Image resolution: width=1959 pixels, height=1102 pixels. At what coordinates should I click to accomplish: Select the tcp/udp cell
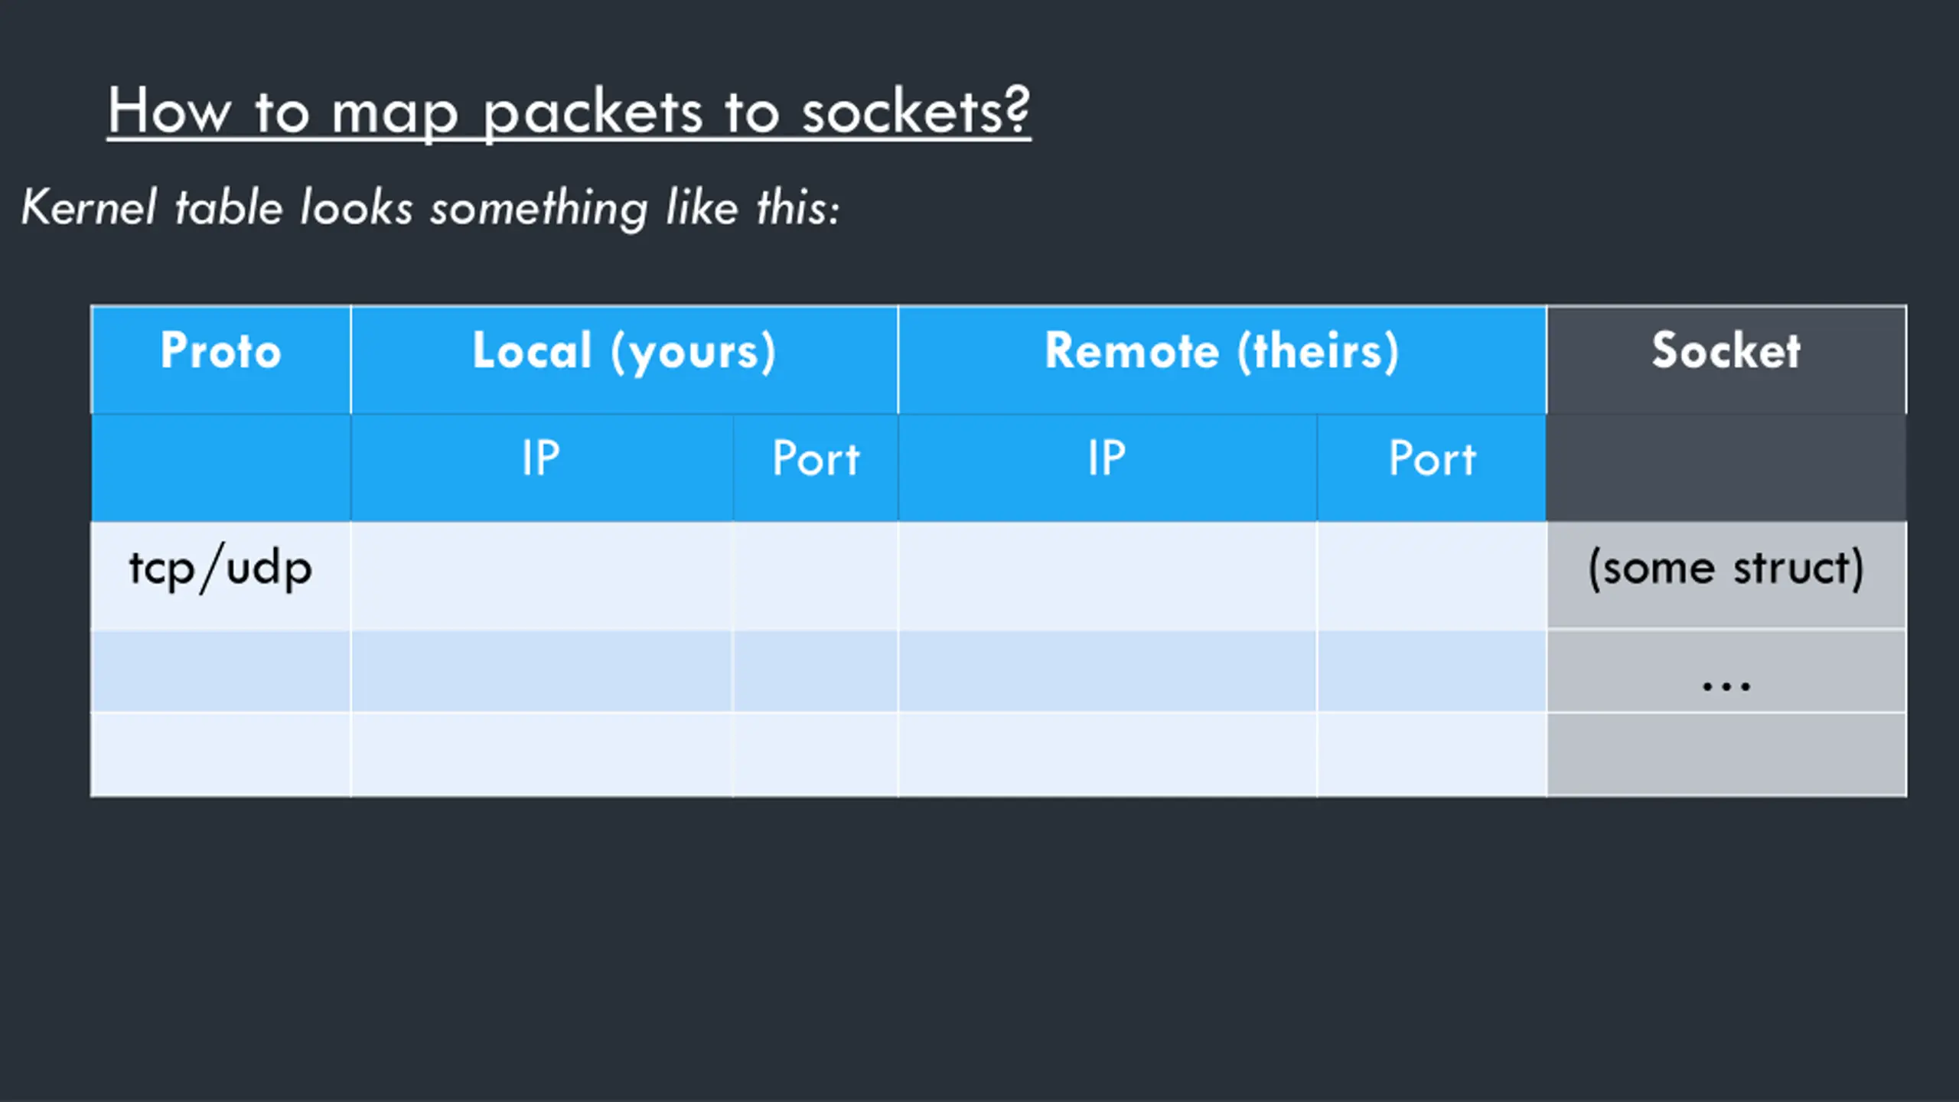(221, 575)
